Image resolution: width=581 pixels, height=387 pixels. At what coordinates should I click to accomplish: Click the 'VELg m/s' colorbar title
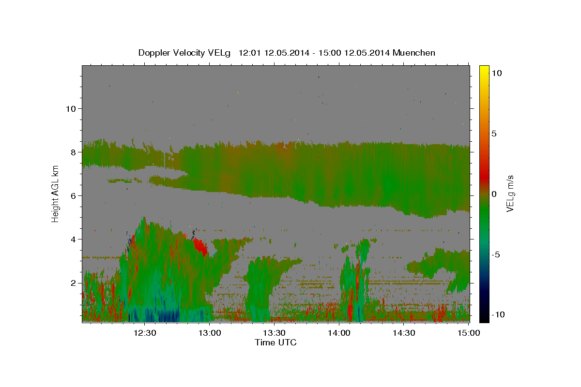click(x=511, y=193)
